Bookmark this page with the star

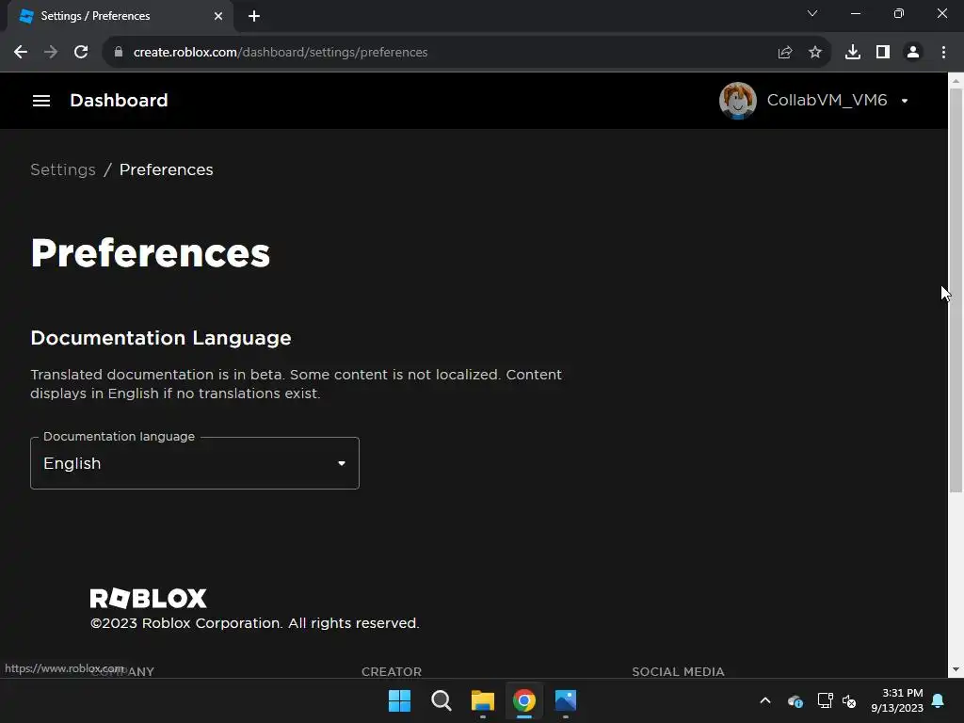tap(814, 53)
